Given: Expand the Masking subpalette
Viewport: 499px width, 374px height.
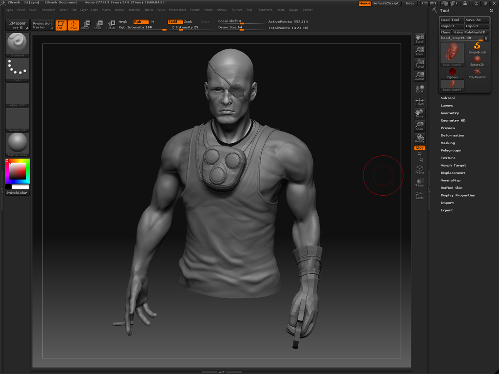Looking at the screenshot, I should [447, 143].
